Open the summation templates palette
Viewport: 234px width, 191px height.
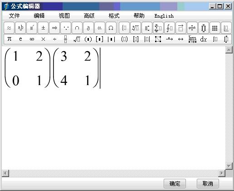point(158,28)
